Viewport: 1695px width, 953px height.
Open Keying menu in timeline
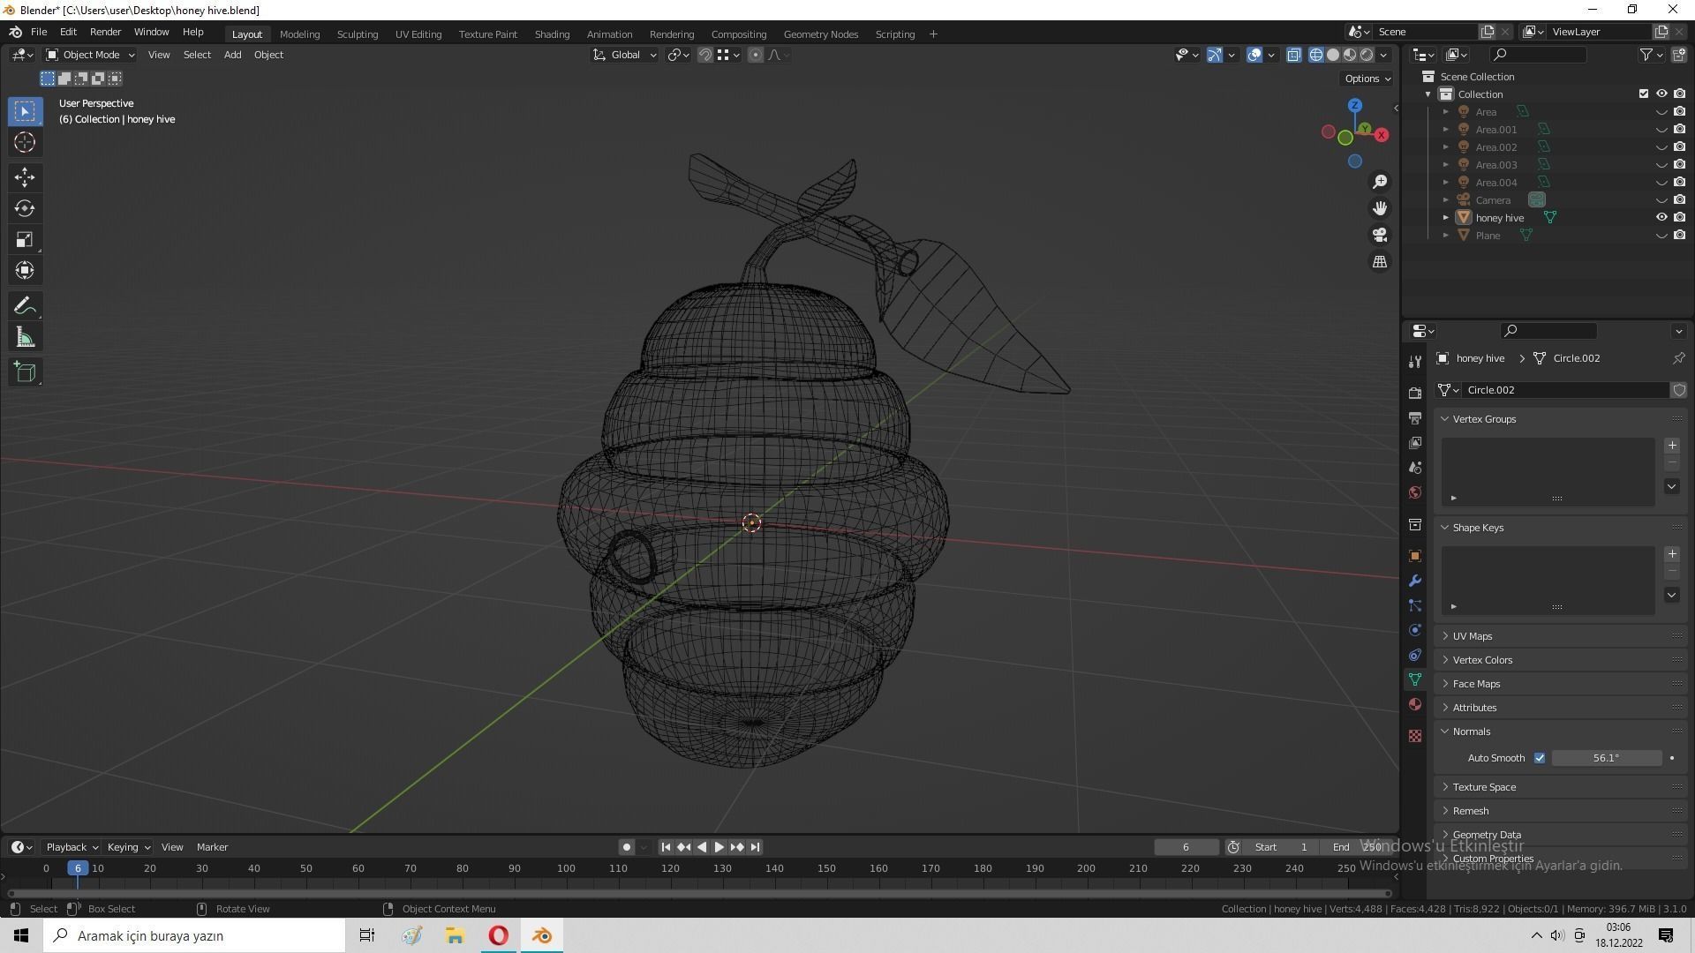point(128,847)
